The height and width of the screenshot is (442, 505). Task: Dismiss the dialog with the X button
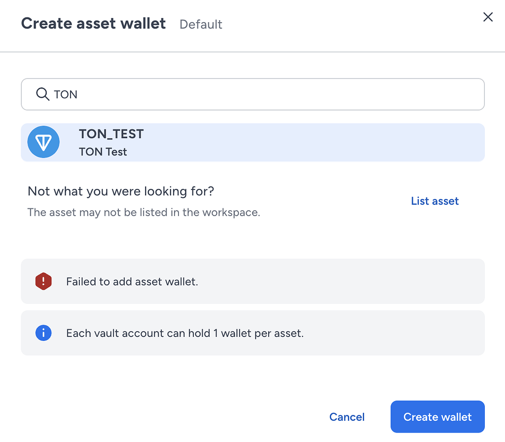click(488, 17)
